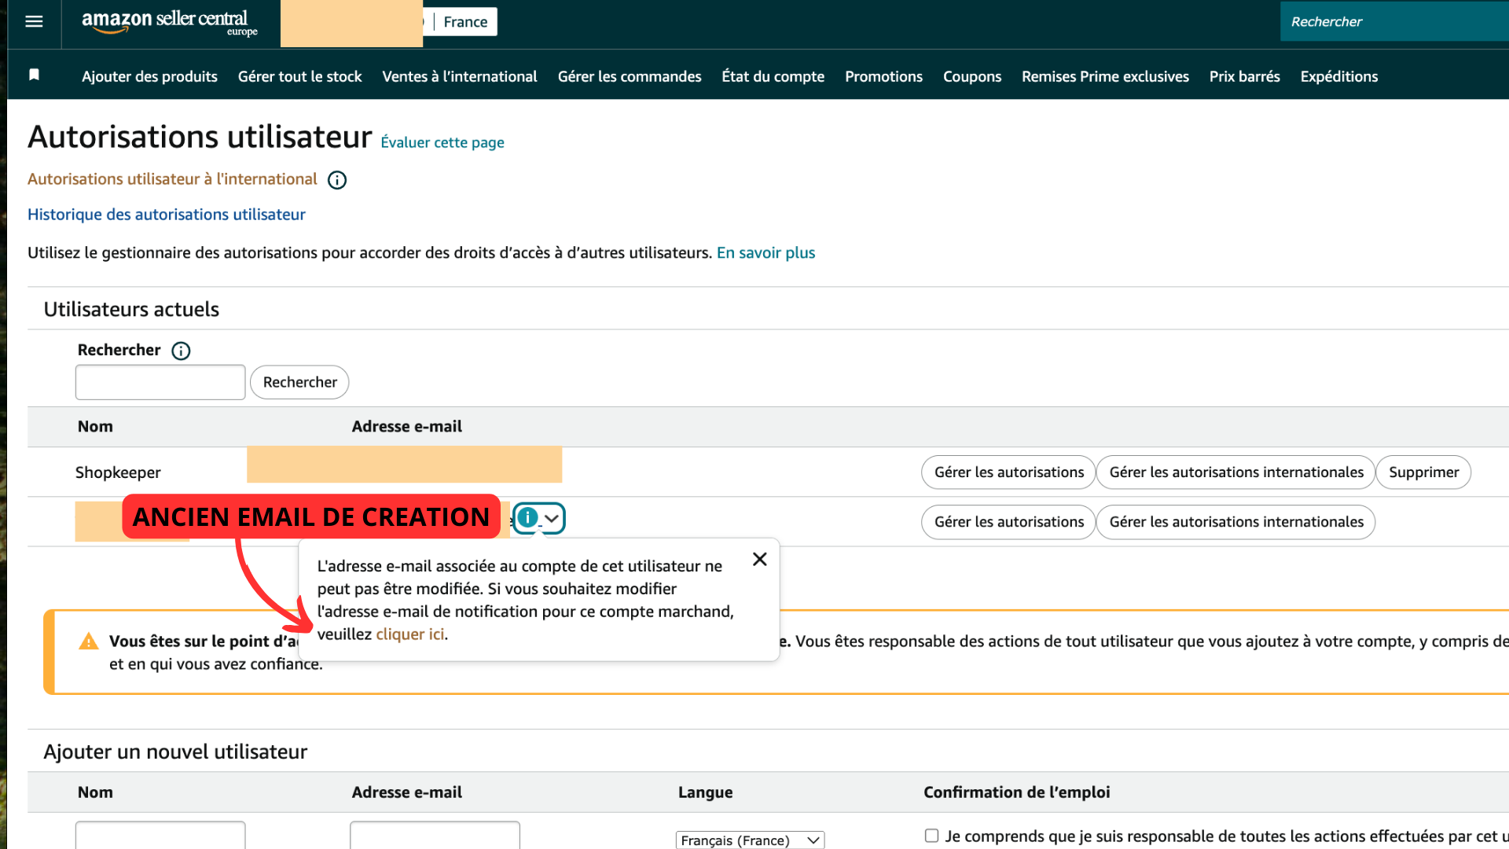Open Historique des autorisations utilisateur link
This screenshot has width=1509, height=849.
pyautogui.click(x=166, y=215)
